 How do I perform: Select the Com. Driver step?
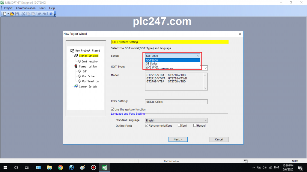pos(89,76)
